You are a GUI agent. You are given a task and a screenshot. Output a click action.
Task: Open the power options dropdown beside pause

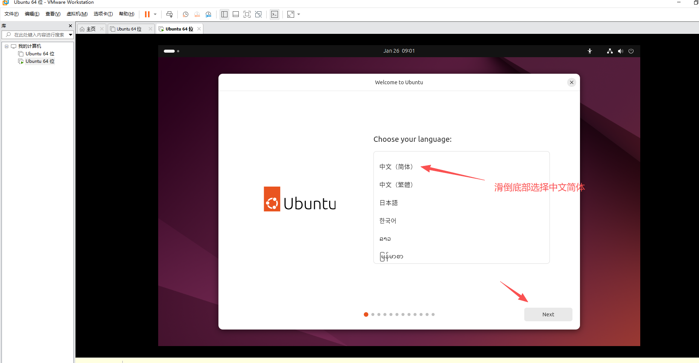[155, 14]
